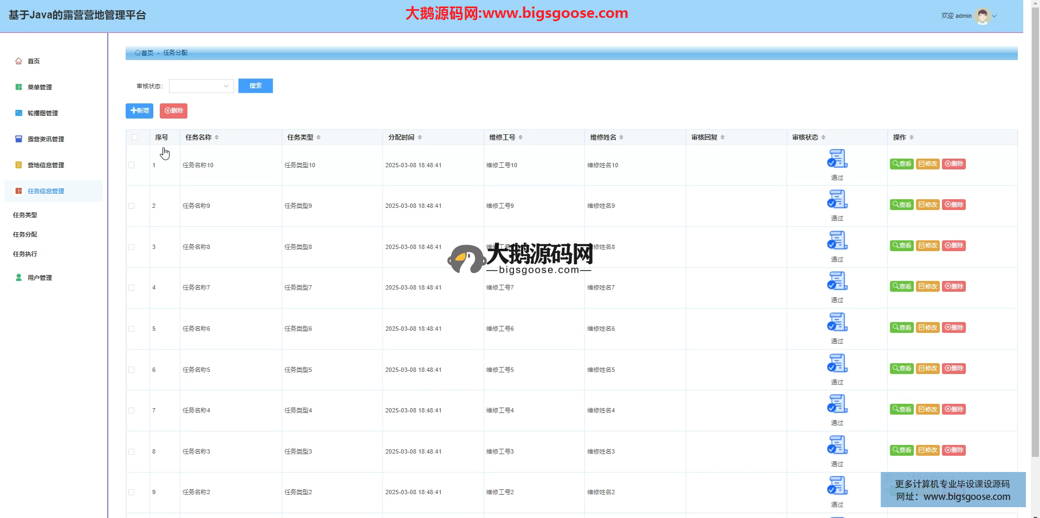Select the checkbox for row 5
Image resolution: width=1040 pixels, height=518 pixels.
132,329
